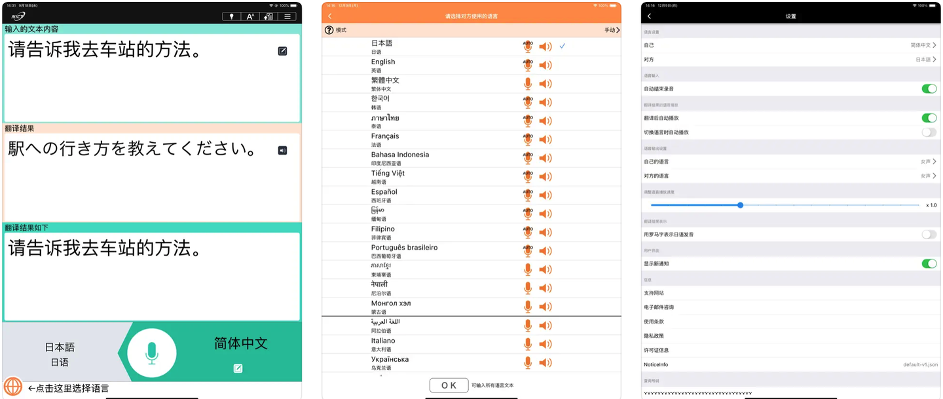This screenshot has height=399, width=943.
Task: Turn off the 显示新通知 toggle
Action: (928, 262)
